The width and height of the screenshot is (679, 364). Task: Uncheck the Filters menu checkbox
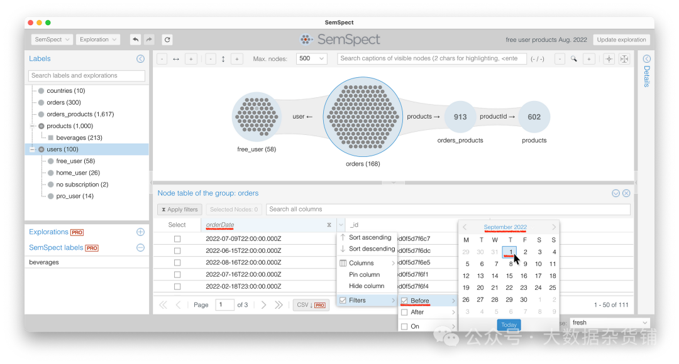[x=343, y=300]
